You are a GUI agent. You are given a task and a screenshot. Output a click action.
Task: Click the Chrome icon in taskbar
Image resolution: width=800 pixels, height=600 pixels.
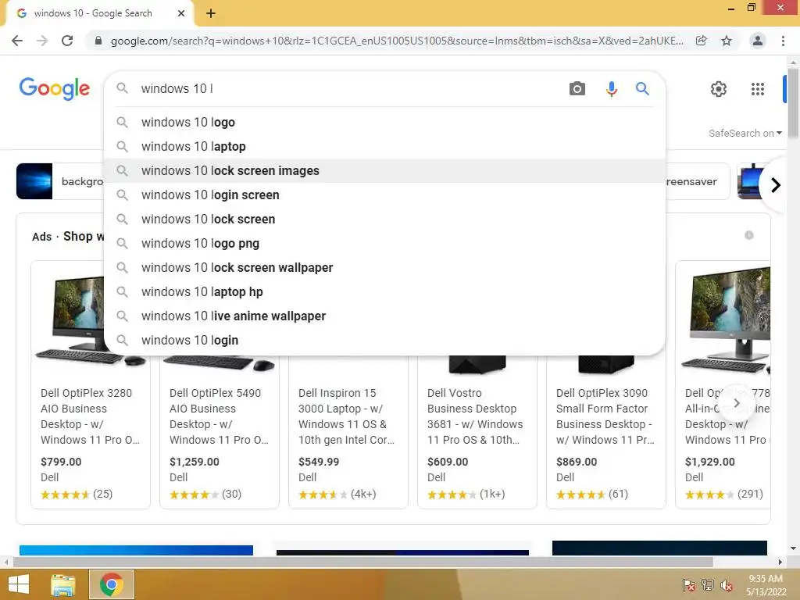tap(112, 584)
